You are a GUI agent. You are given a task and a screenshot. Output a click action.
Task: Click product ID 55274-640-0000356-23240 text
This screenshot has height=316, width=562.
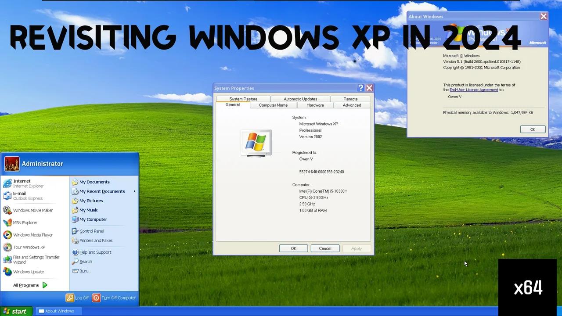coord(321,172)
